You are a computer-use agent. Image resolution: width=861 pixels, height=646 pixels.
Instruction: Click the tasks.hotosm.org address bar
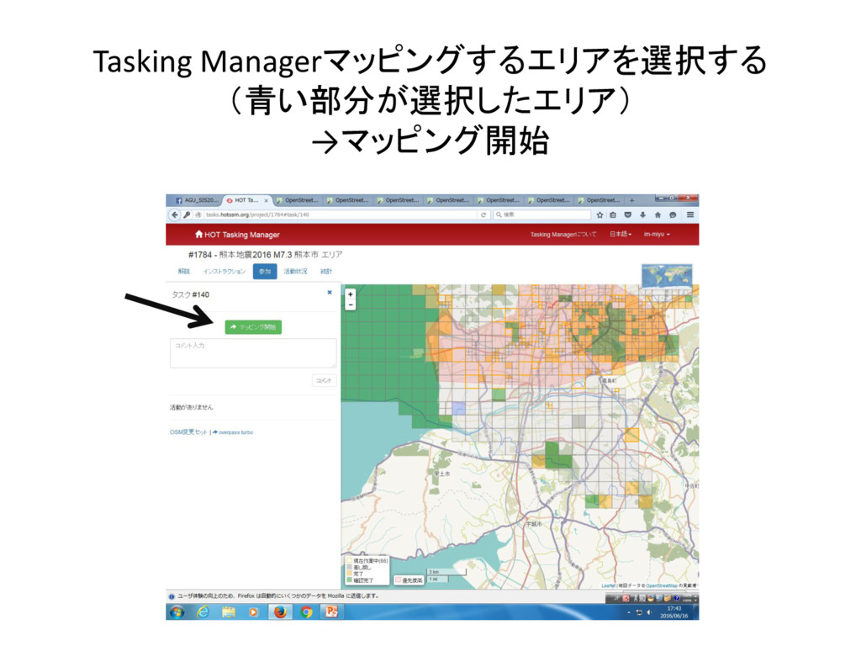(x=341, y=214)
